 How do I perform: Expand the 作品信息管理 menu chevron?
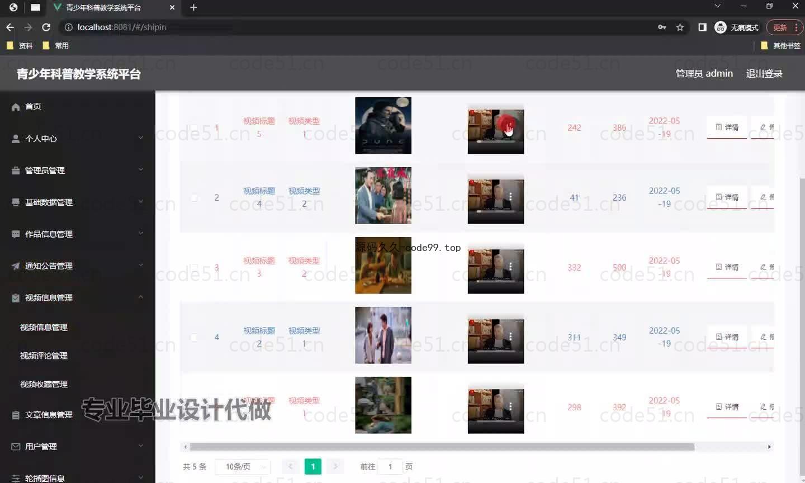point(141,233)
